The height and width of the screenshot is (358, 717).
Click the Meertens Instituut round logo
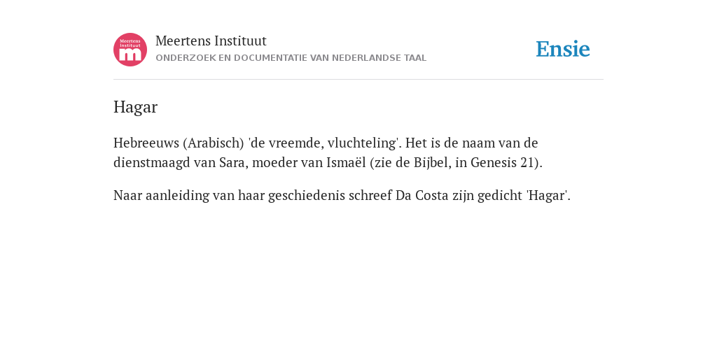[130, 50]
